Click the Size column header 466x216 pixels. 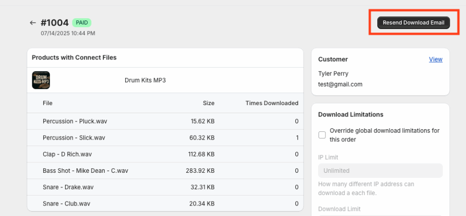pos(208,103)
